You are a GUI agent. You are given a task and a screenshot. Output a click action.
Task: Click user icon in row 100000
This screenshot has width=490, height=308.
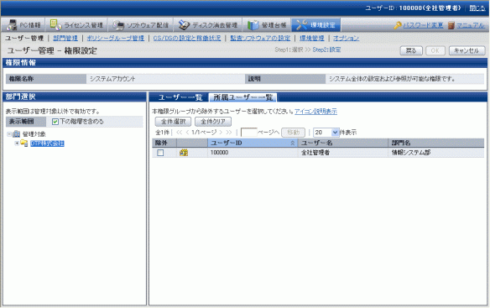point(184,153)
